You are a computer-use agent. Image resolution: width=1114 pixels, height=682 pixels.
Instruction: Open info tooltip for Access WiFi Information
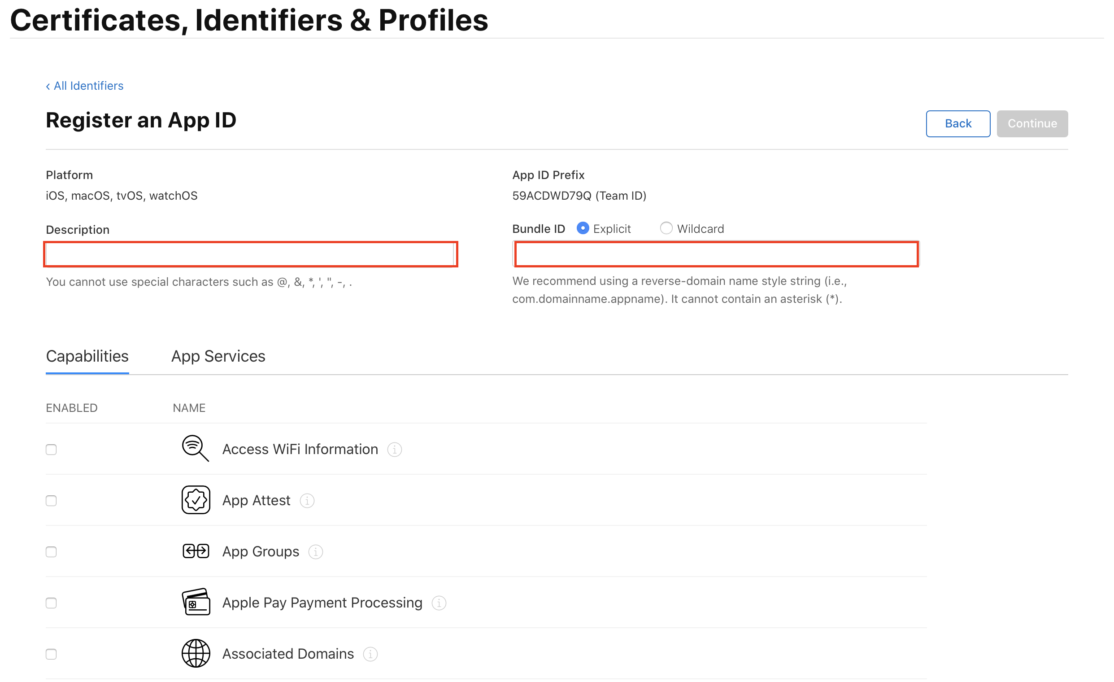(x=394, y=450)
